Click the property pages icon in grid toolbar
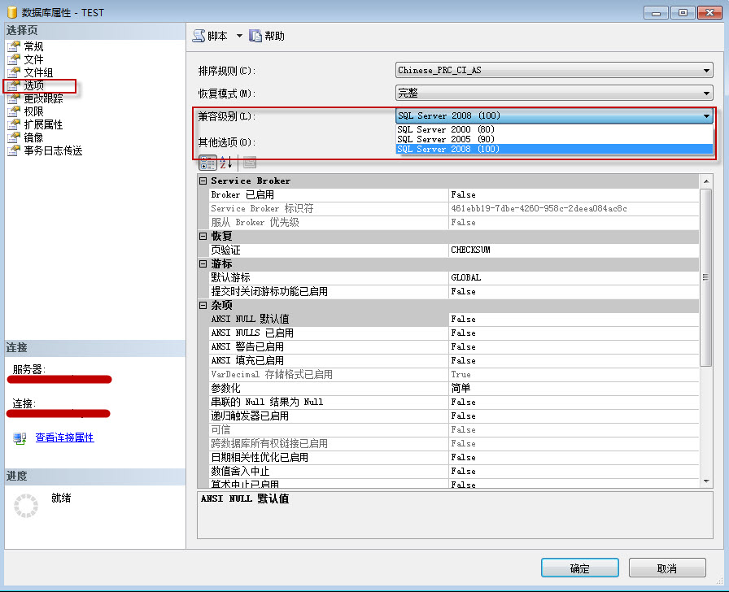 [x=250, y=163]
